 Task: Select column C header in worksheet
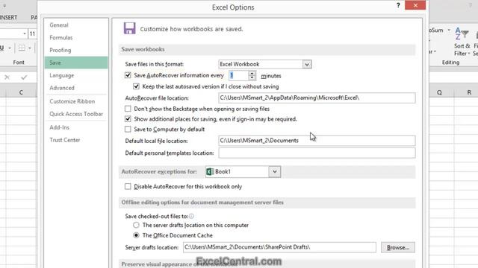[21, 92]
